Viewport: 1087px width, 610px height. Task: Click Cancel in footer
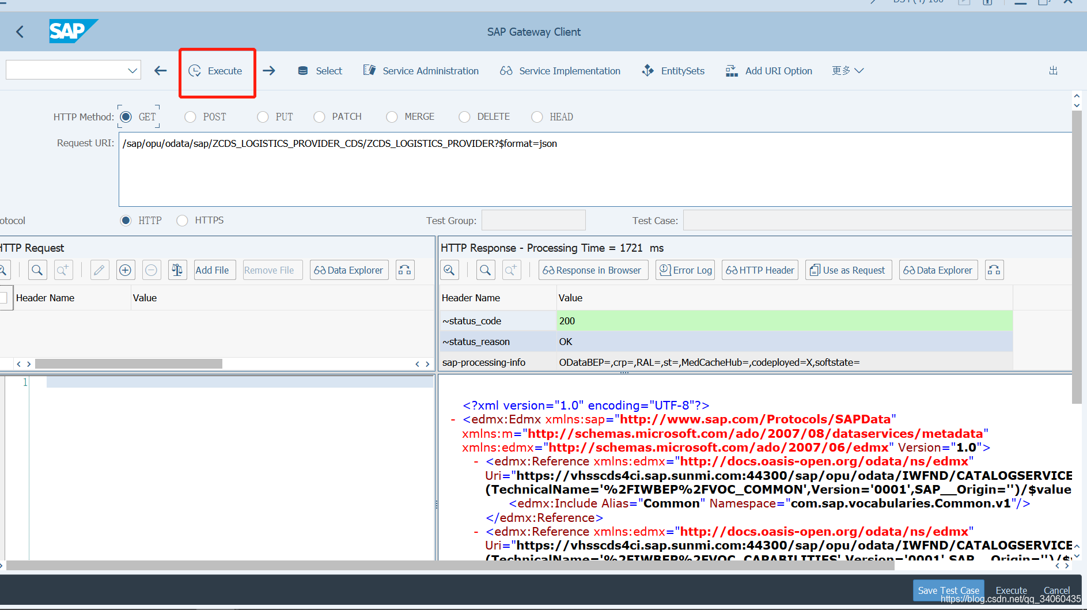pos(1056,590)
